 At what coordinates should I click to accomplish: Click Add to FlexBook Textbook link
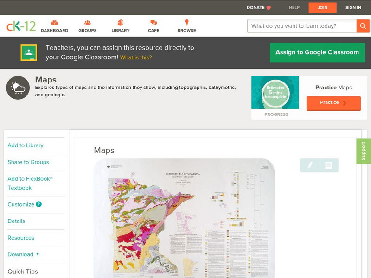(30, 183)
